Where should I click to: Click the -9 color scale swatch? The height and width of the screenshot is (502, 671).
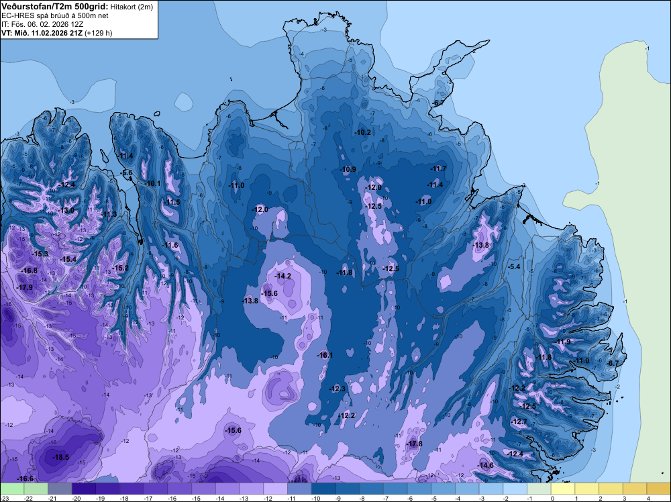(348, 489)
